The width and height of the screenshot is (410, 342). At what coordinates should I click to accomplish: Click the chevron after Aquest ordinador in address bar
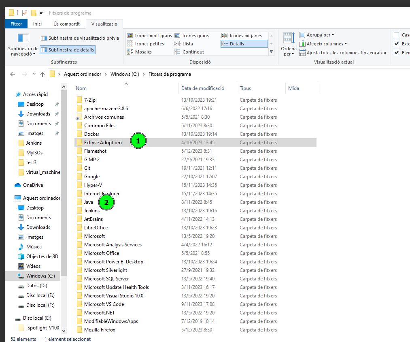point(106,75)
